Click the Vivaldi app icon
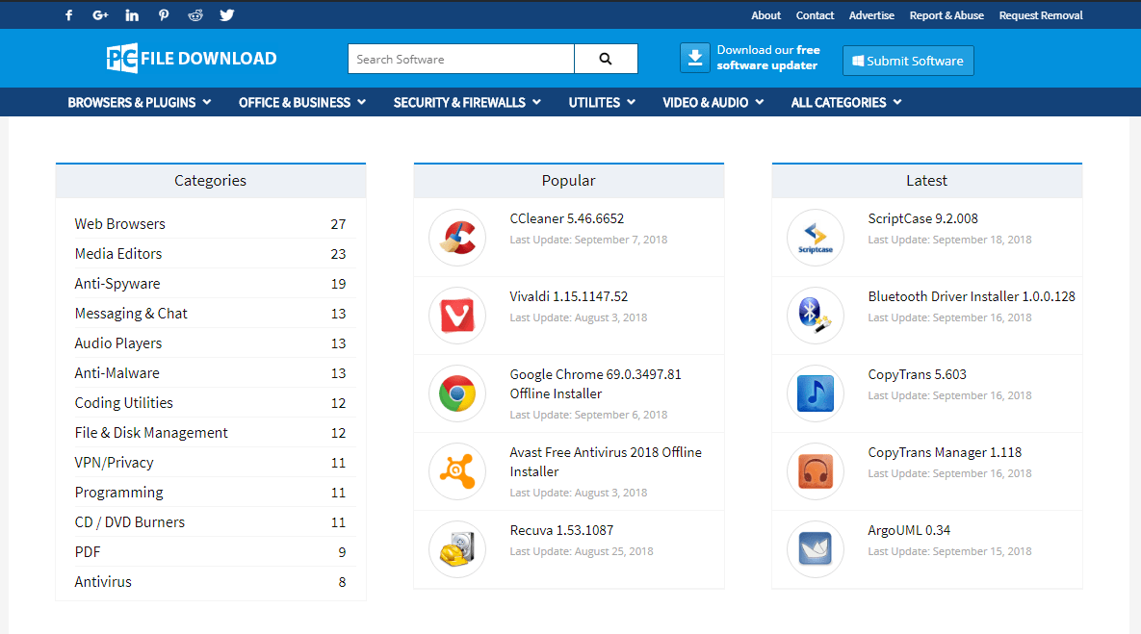 457,316
